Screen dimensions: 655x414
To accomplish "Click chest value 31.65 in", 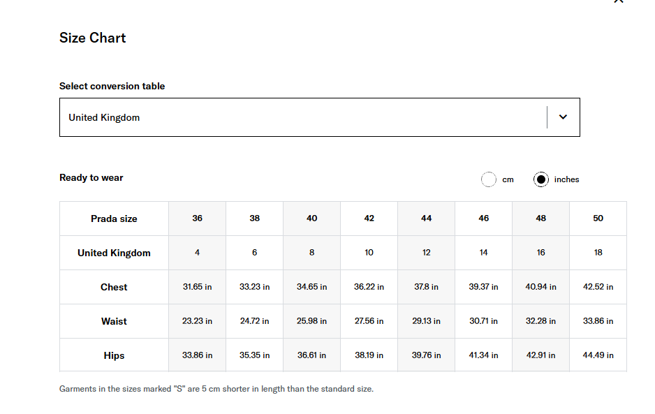I will click(197, 287).
